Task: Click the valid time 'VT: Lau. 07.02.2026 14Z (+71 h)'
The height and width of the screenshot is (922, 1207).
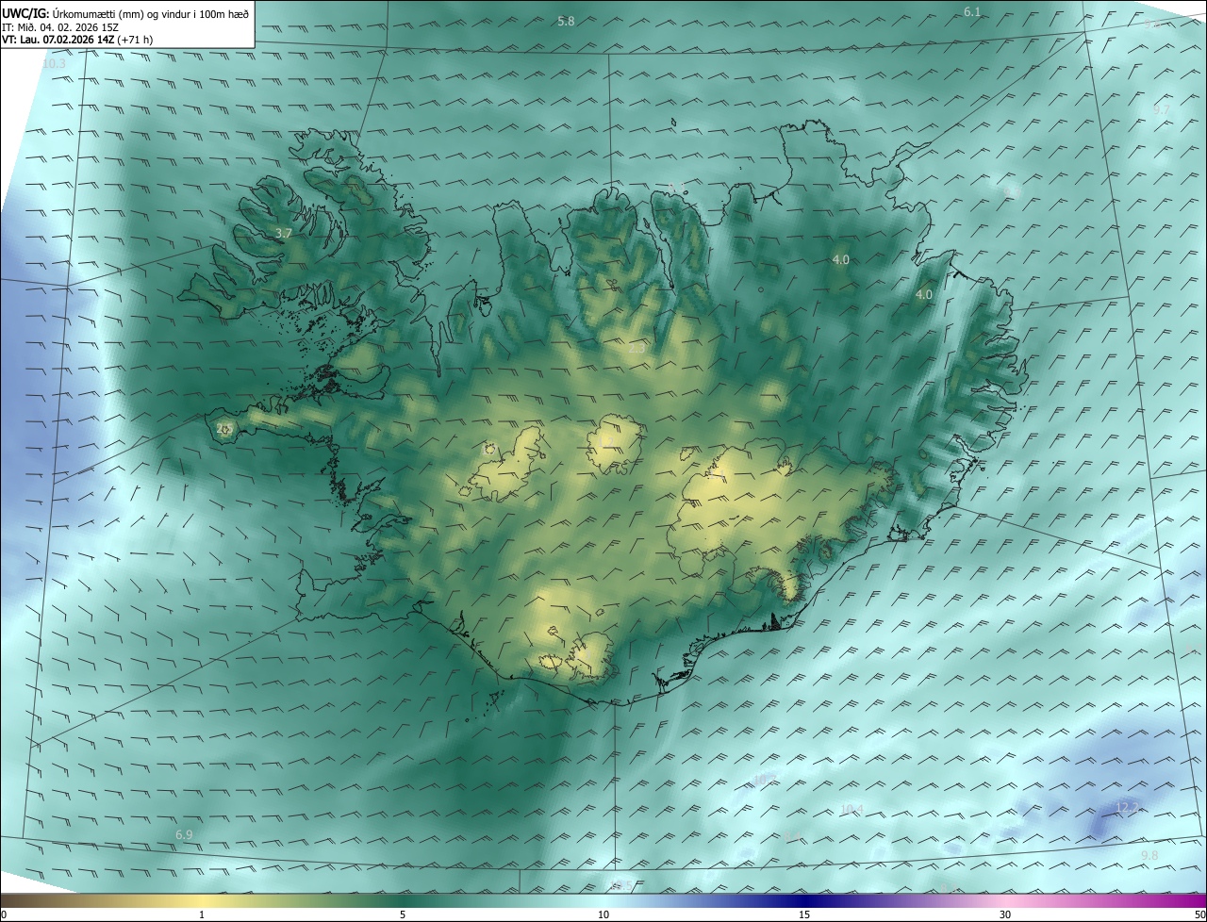Action: pos(77,41)
